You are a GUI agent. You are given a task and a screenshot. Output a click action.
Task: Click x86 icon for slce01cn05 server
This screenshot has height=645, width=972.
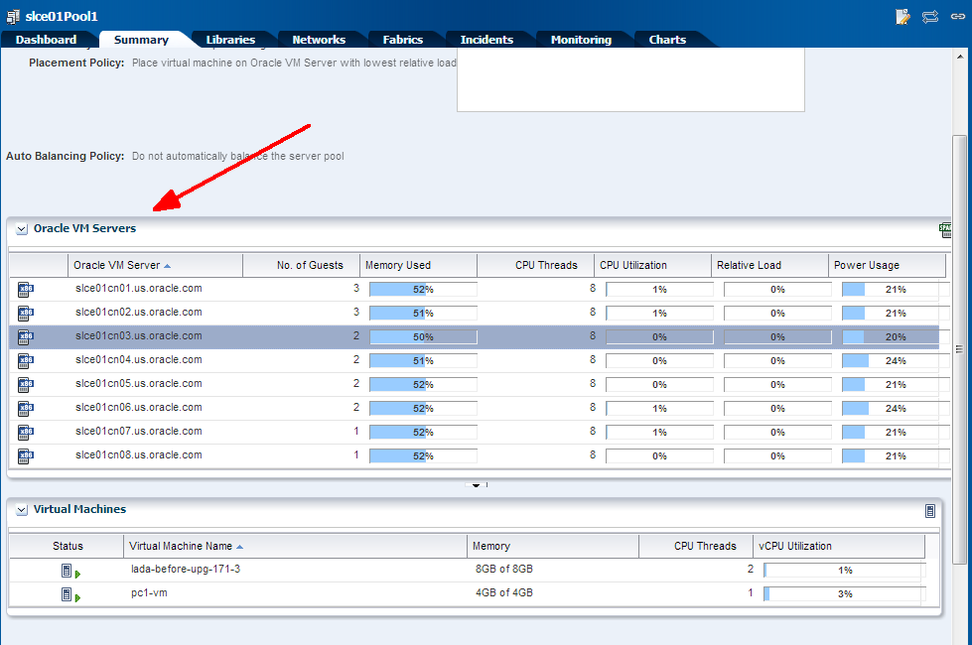(26, 385)
